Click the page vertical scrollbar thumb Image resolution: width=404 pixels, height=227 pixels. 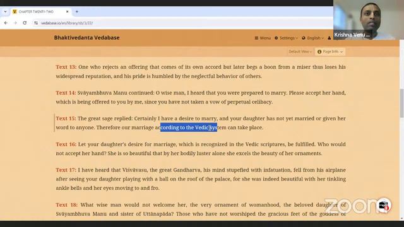click(401, 103)
